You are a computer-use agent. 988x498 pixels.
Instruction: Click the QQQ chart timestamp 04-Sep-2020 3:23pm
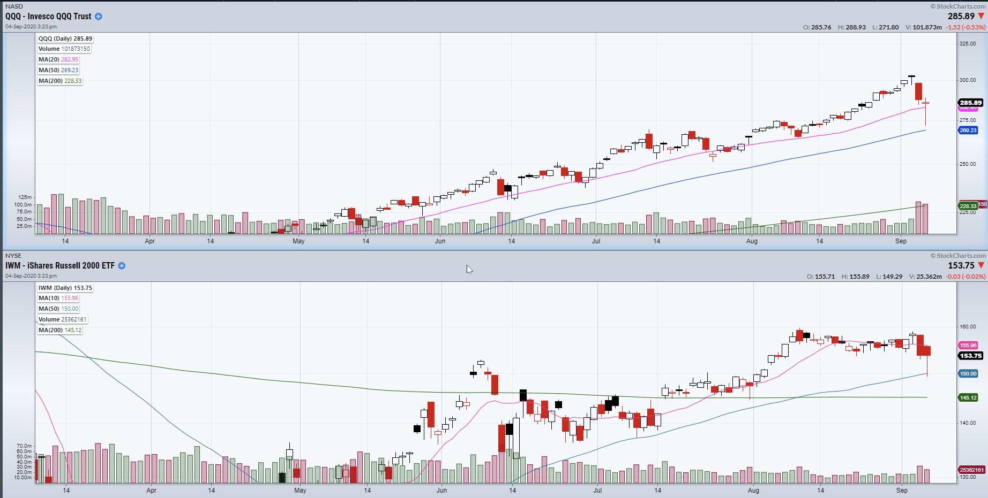(31, 27)
